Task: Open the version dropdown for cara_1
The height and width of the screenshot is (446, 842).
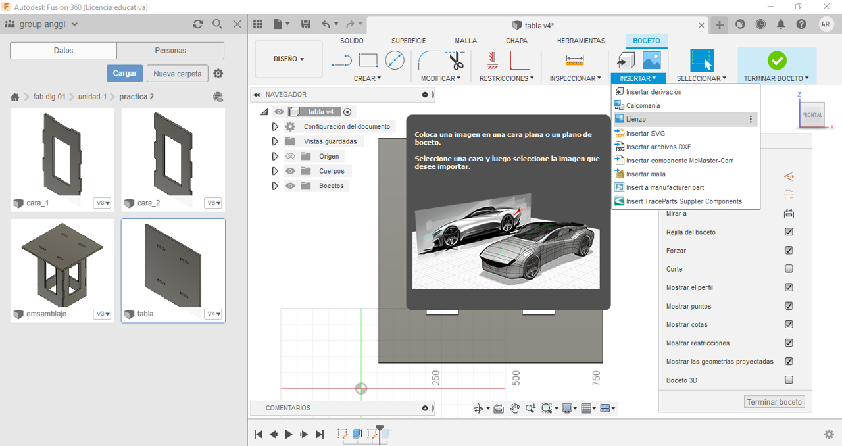Action: tap(102, 203)
